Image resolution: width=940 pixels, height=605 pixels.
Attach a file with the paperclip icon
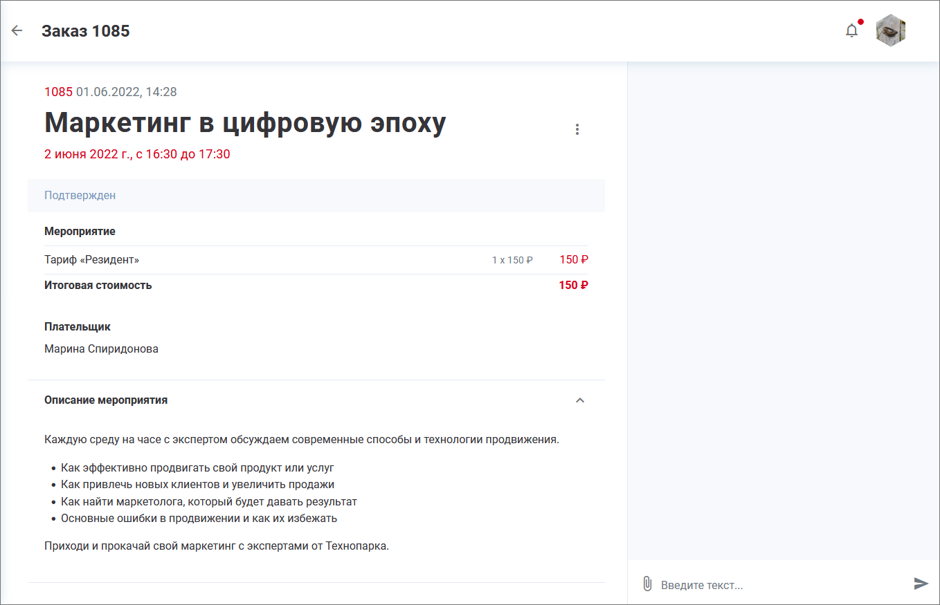point(647,584)
